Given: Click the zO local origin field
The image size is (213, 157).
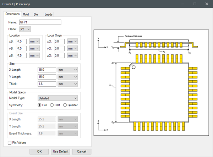Looking at the screenshot, I should click(59, 55).
